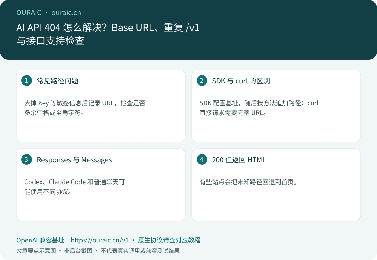
Task: Click the text "SDK 配置基址，随后按方法追加路径；curl"
Action: click(259, 103)
